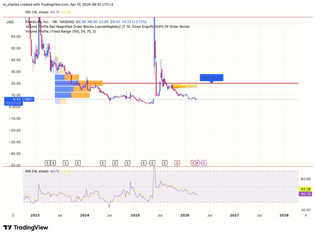Image resolution: width=316 pixels, height=236 pixels.
Task: Select the yellow-circled "E" earnings marker
Action: 152,163
